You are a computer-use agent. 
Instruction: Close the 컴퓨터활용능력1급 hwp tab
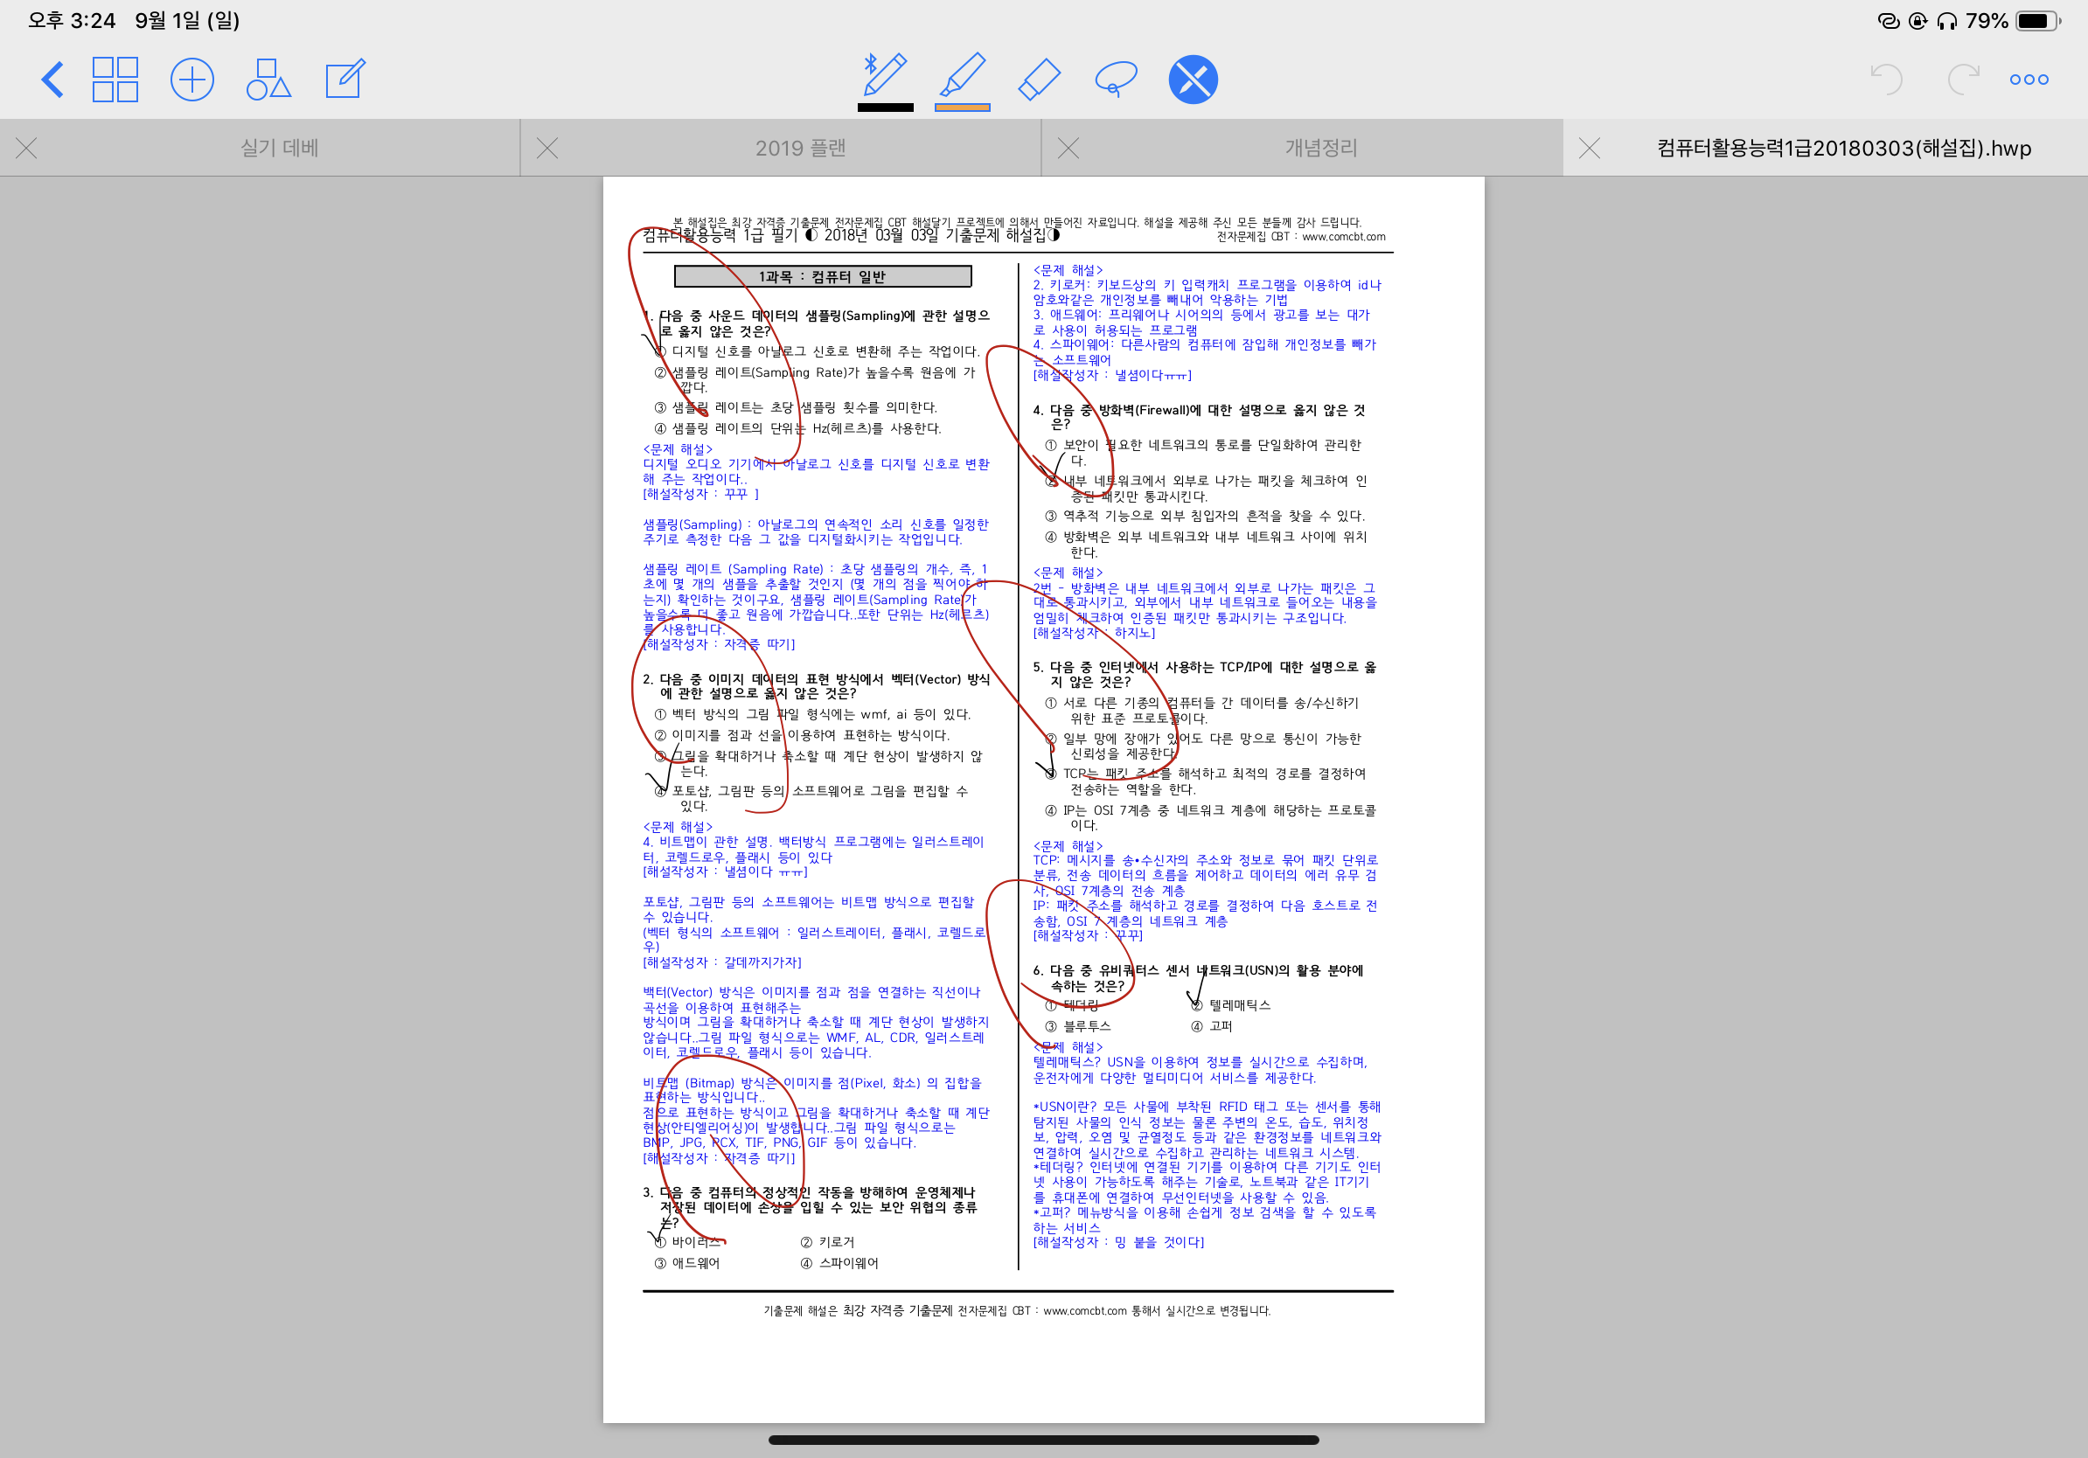(x=1589, y=149)
